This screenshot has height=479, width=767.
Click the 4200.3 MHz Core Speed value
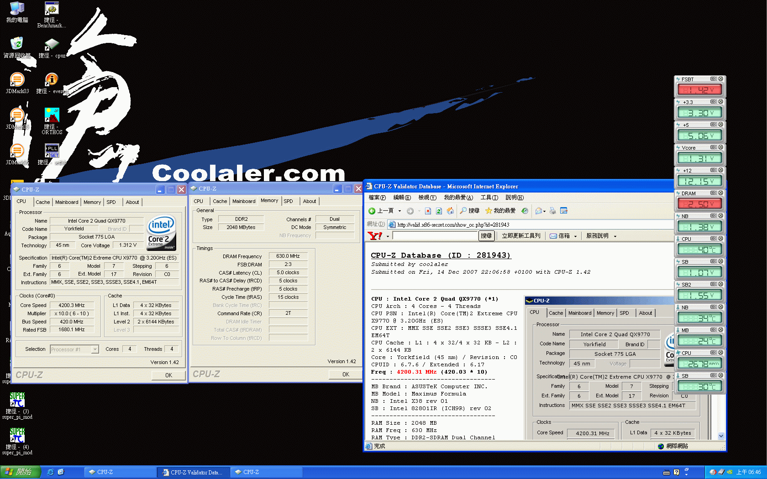click(x=72, y=306)
